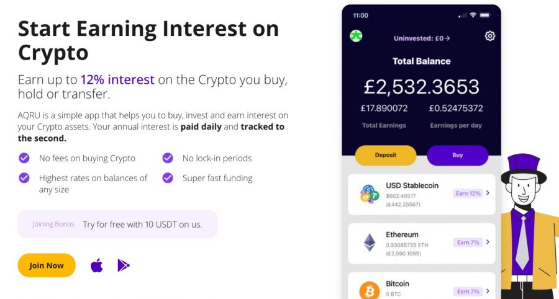Click the Apple App Store icon
This screenshot has height=299, width=559.
(x=97, y=266)
